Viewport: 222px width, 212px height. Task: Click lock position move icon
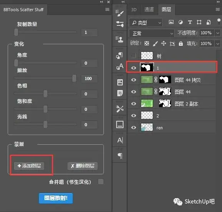pos(164,43)
